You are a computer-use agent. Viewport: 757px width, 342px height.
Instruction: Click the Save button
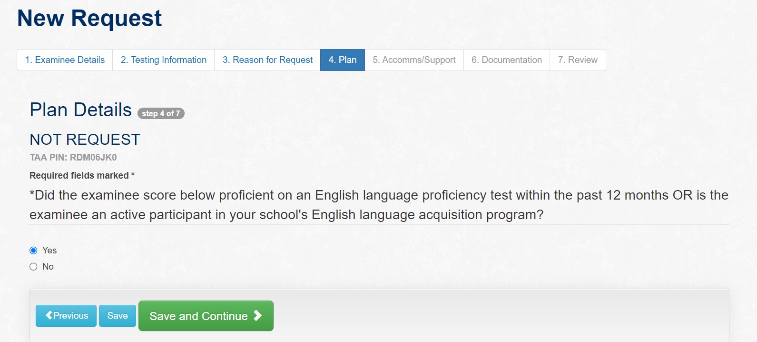(117, 315)
